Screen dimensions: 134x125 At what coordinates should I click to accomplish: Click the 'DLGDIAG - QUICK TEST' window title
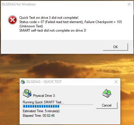tap(44, 82)
